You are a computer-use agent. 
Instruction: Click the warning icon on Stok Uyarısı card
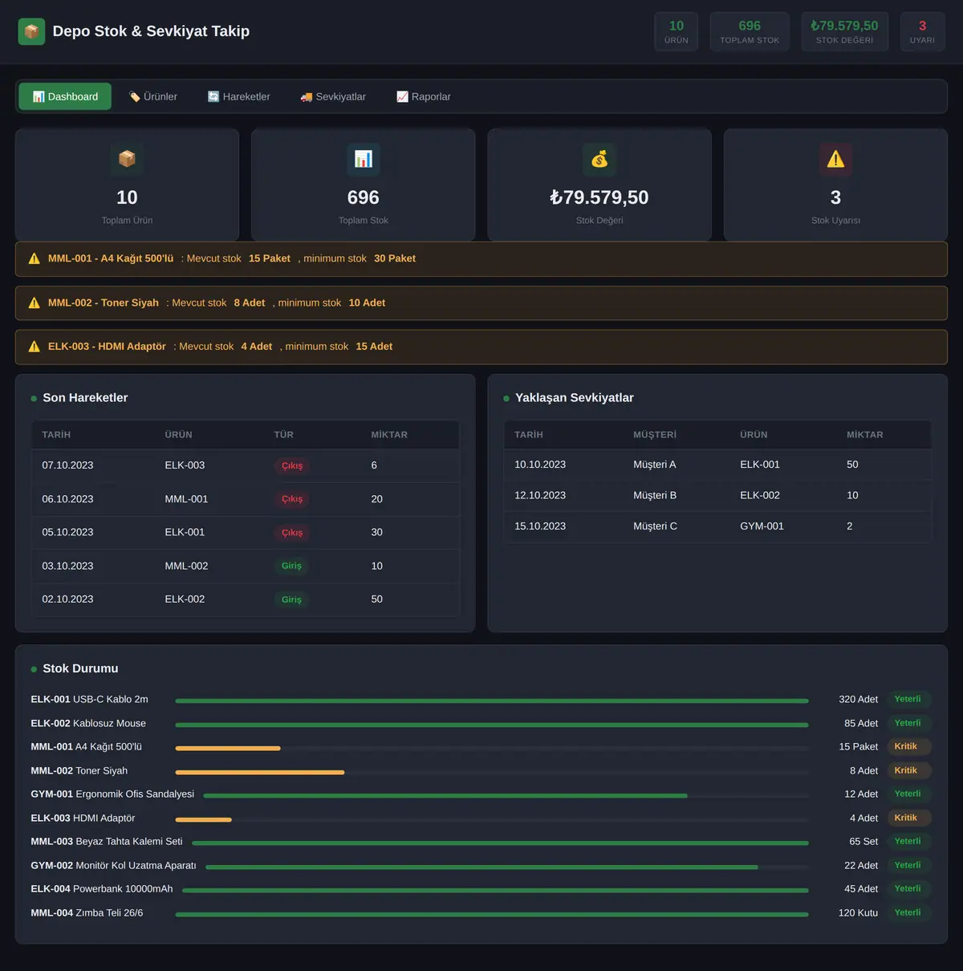click(835, 159)
